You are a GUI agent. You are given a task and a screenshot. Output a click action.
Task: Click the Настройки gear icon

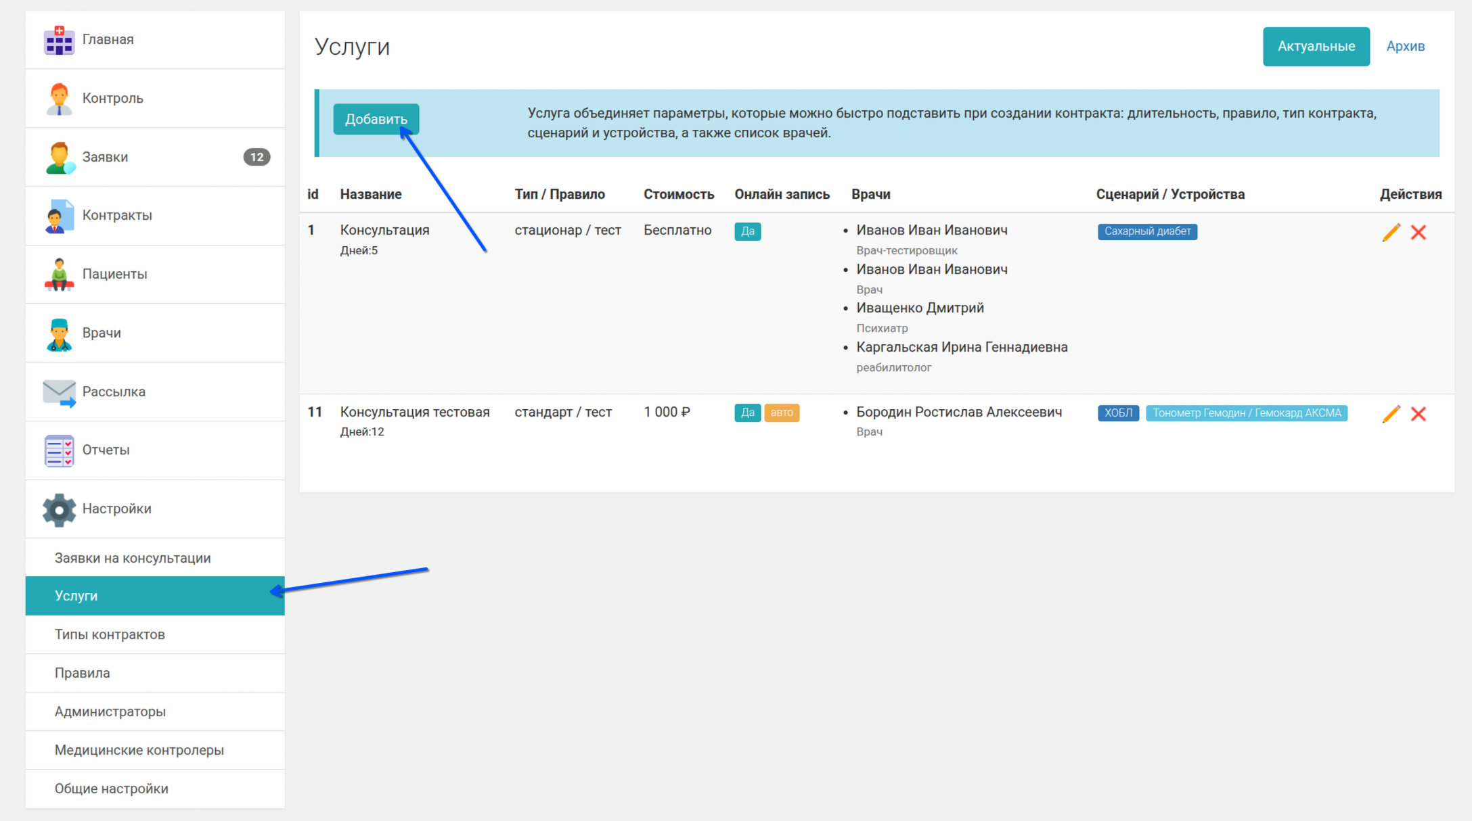59,509
